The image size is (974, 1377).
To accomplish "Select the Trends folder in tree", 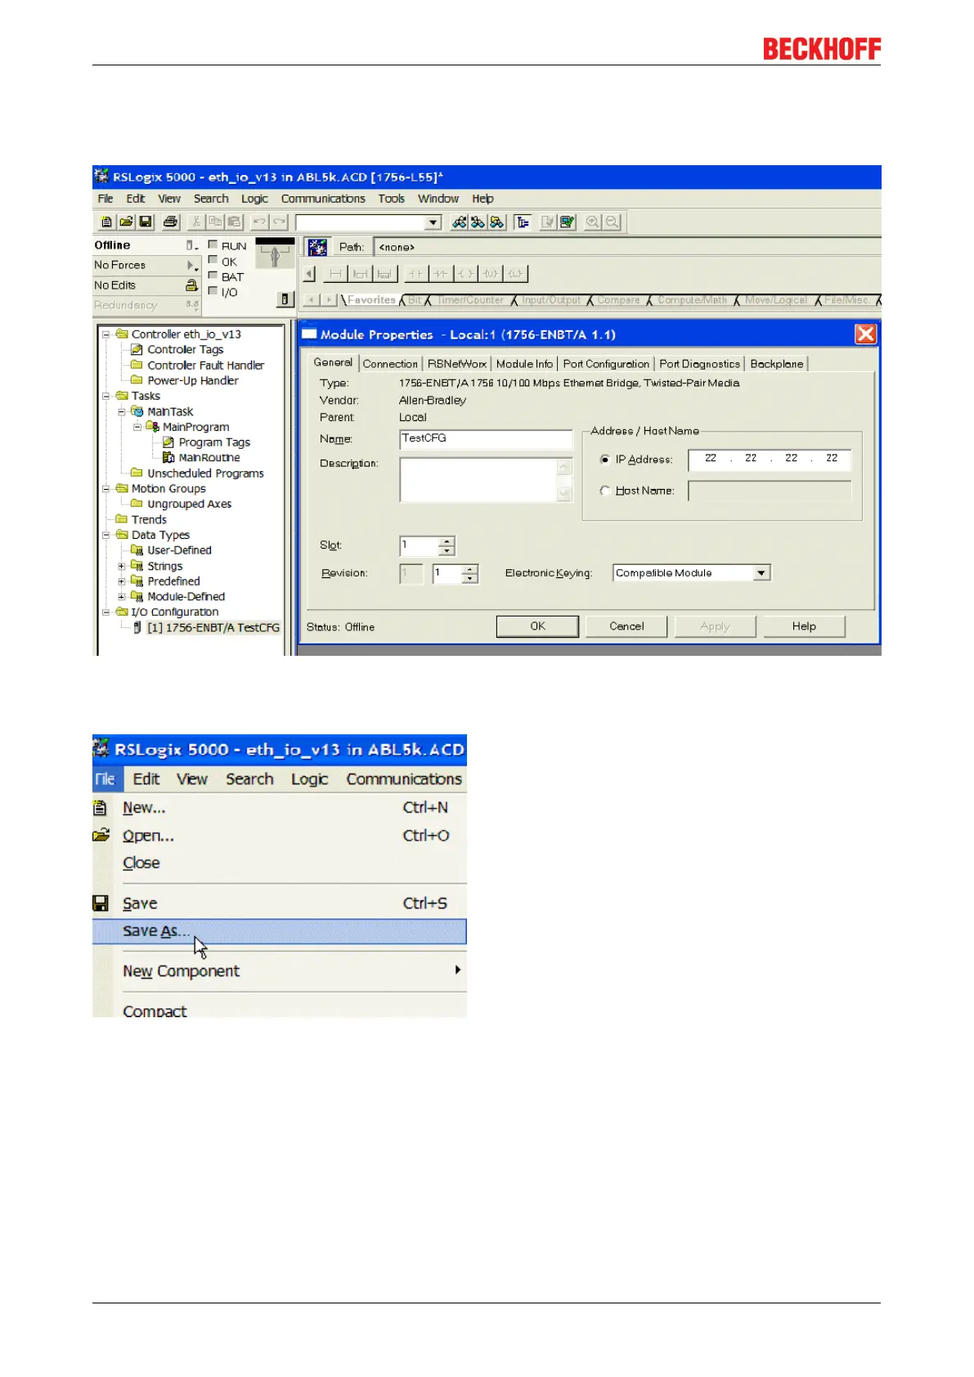I will tap(149, 520).
